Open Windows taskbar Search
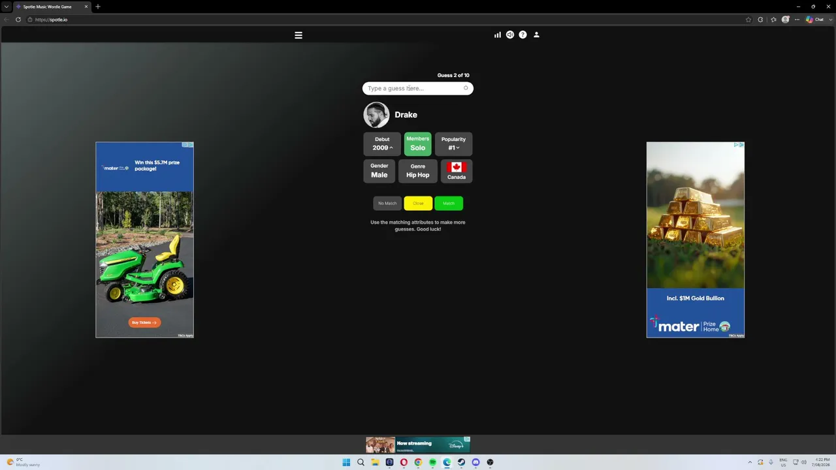Image resolution: width=836 pixels, height=470 pixels. pos(361,462)
